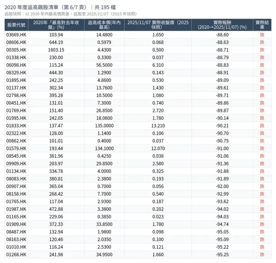The image size is (276, 263).
Task: Select stock code 01137.HK
Action: [16, 88]
